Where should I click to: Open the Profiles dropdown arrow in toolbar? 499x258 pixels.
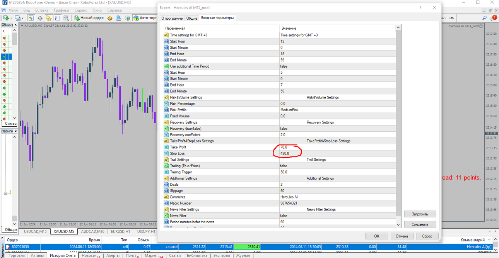pos(23,18)
